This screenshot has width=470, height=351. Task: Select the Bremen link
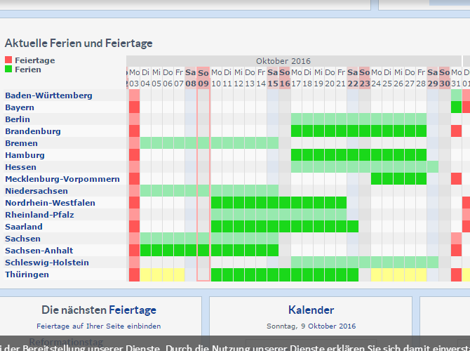click(21, 143)
